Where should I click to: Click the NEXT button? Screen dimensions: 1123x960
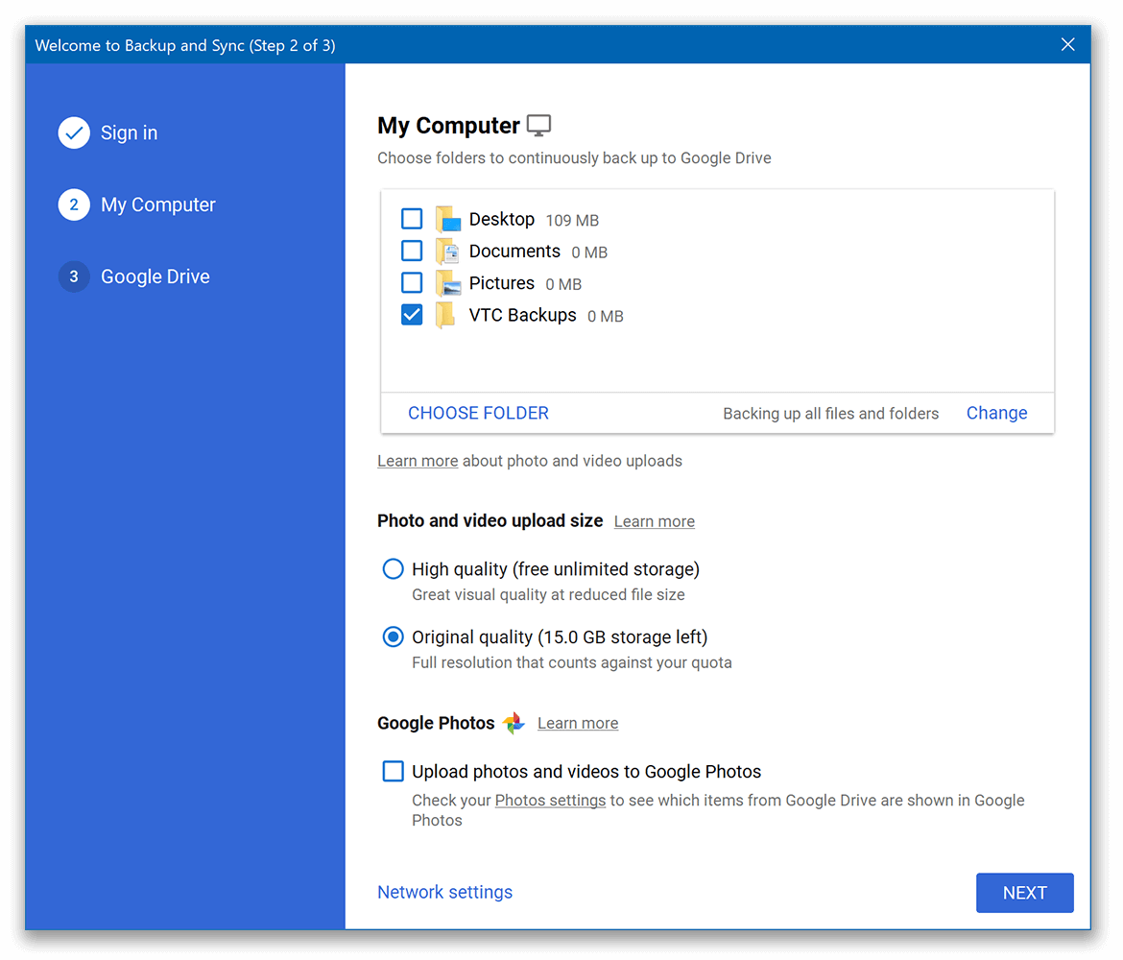click(x=1024, y=893)
